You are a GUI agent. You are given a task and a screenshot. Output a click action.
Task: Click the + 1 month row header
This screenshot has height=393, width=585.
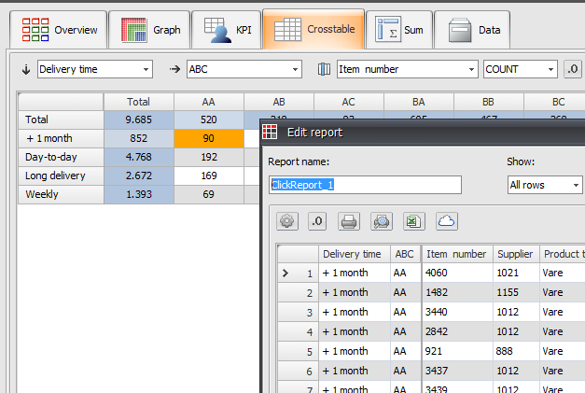(61, 138)
